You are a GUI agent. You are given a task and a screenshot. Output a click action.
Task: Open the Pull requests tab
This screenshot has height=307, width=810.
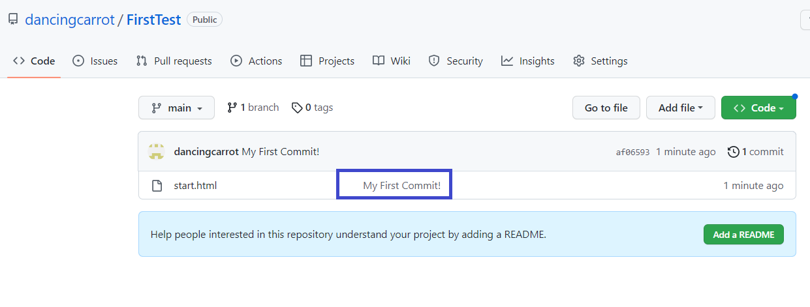click(174, 61)
